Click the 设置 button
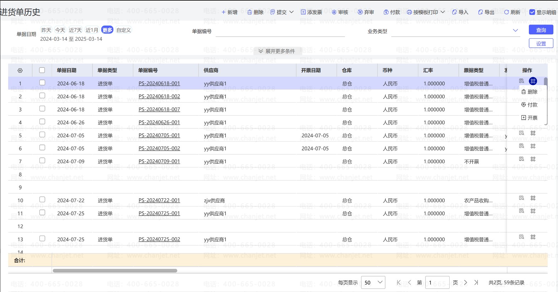The image size is (558, 292). click(x=541, y=43)
